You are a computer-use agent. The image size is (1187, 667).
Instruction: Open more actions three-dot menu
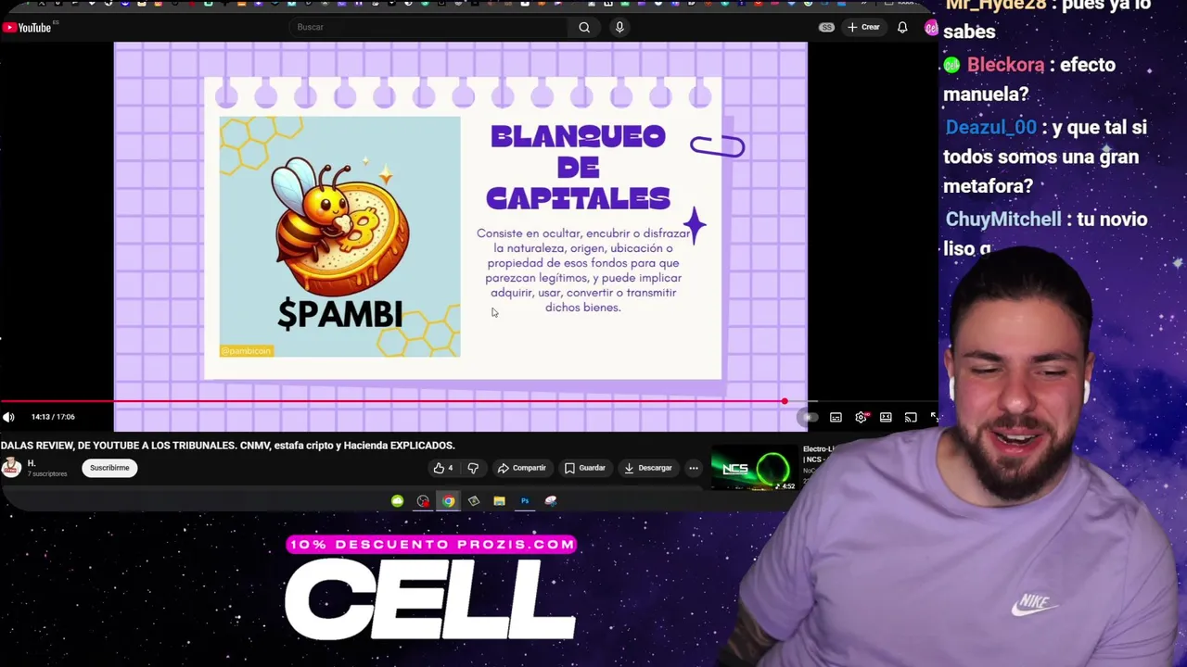[x=693, y=468]
